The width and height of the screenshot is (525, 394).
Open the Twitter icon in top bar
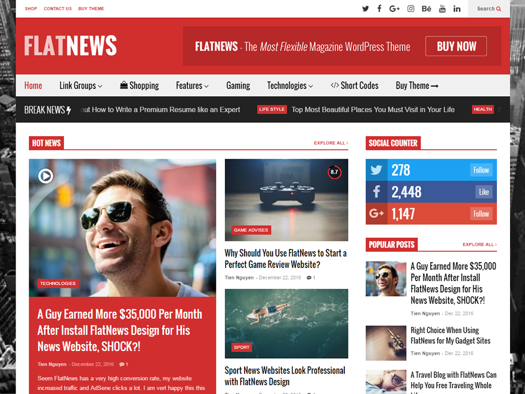(366, 8)
